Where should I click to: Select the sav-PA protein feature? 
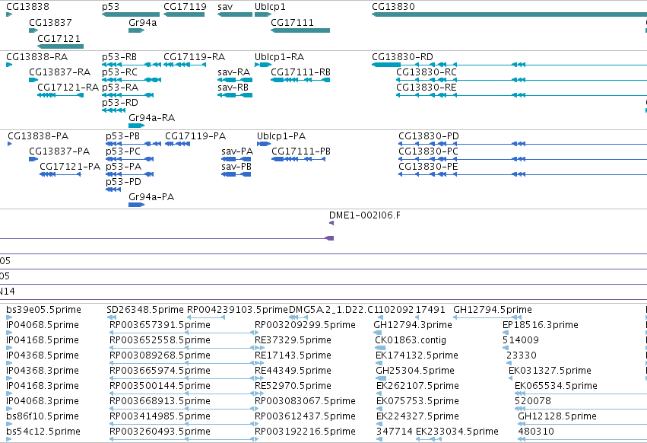pos(236,159)
